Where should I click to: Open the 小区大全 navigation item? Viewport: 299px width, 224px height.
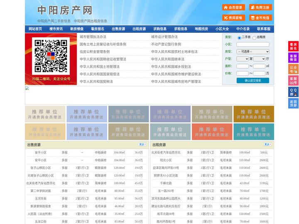(222, 29)
